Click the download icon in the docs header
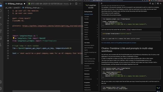This screenshot has width=163, height=92. click(x=153, y=3)
